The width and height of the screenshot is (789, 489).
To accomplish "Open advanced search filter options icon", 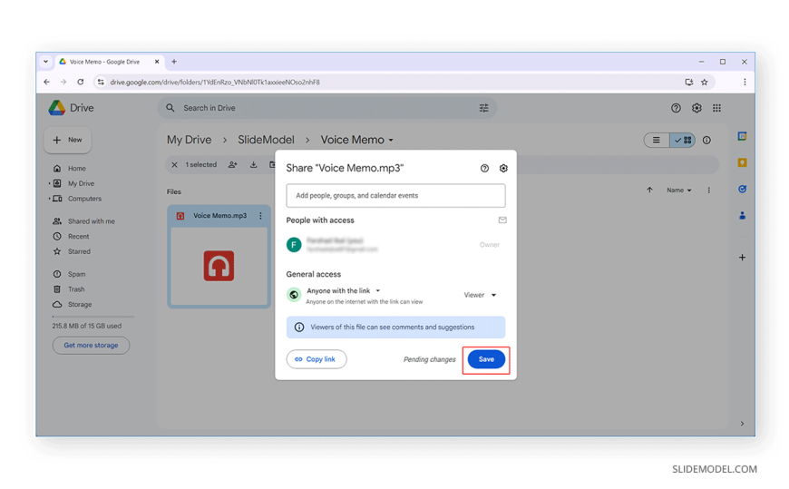I will tap(483, 108).
